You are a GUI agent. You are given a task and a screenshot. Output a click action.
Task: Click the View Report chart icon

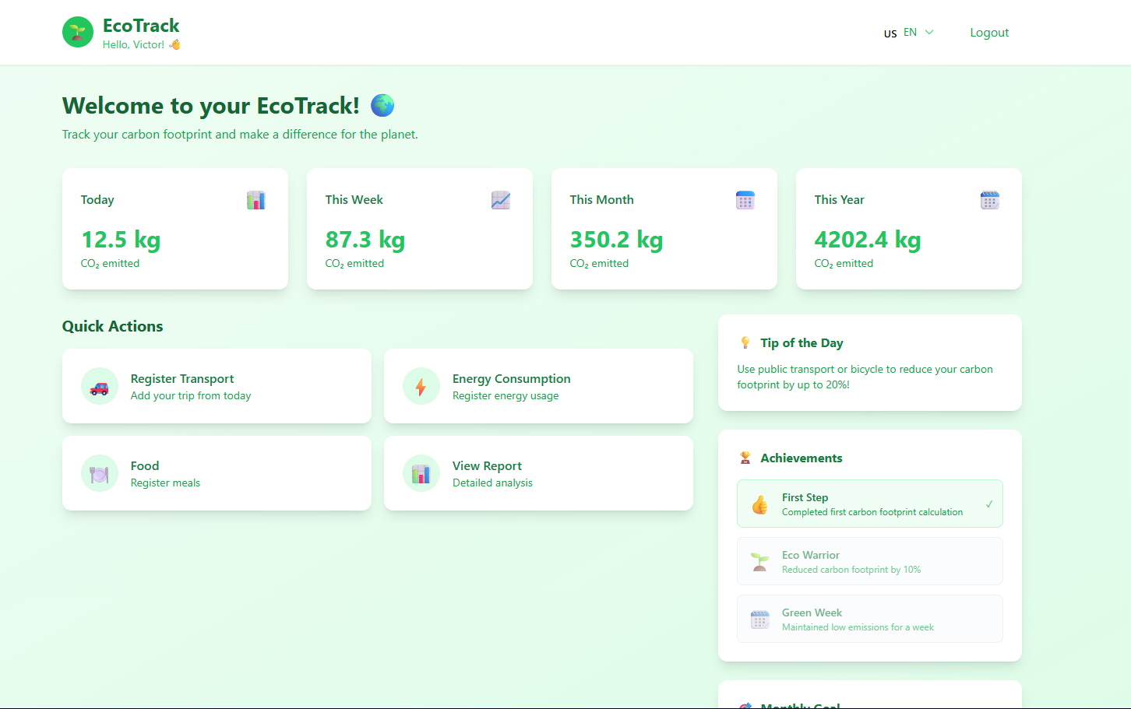(421, 474)
